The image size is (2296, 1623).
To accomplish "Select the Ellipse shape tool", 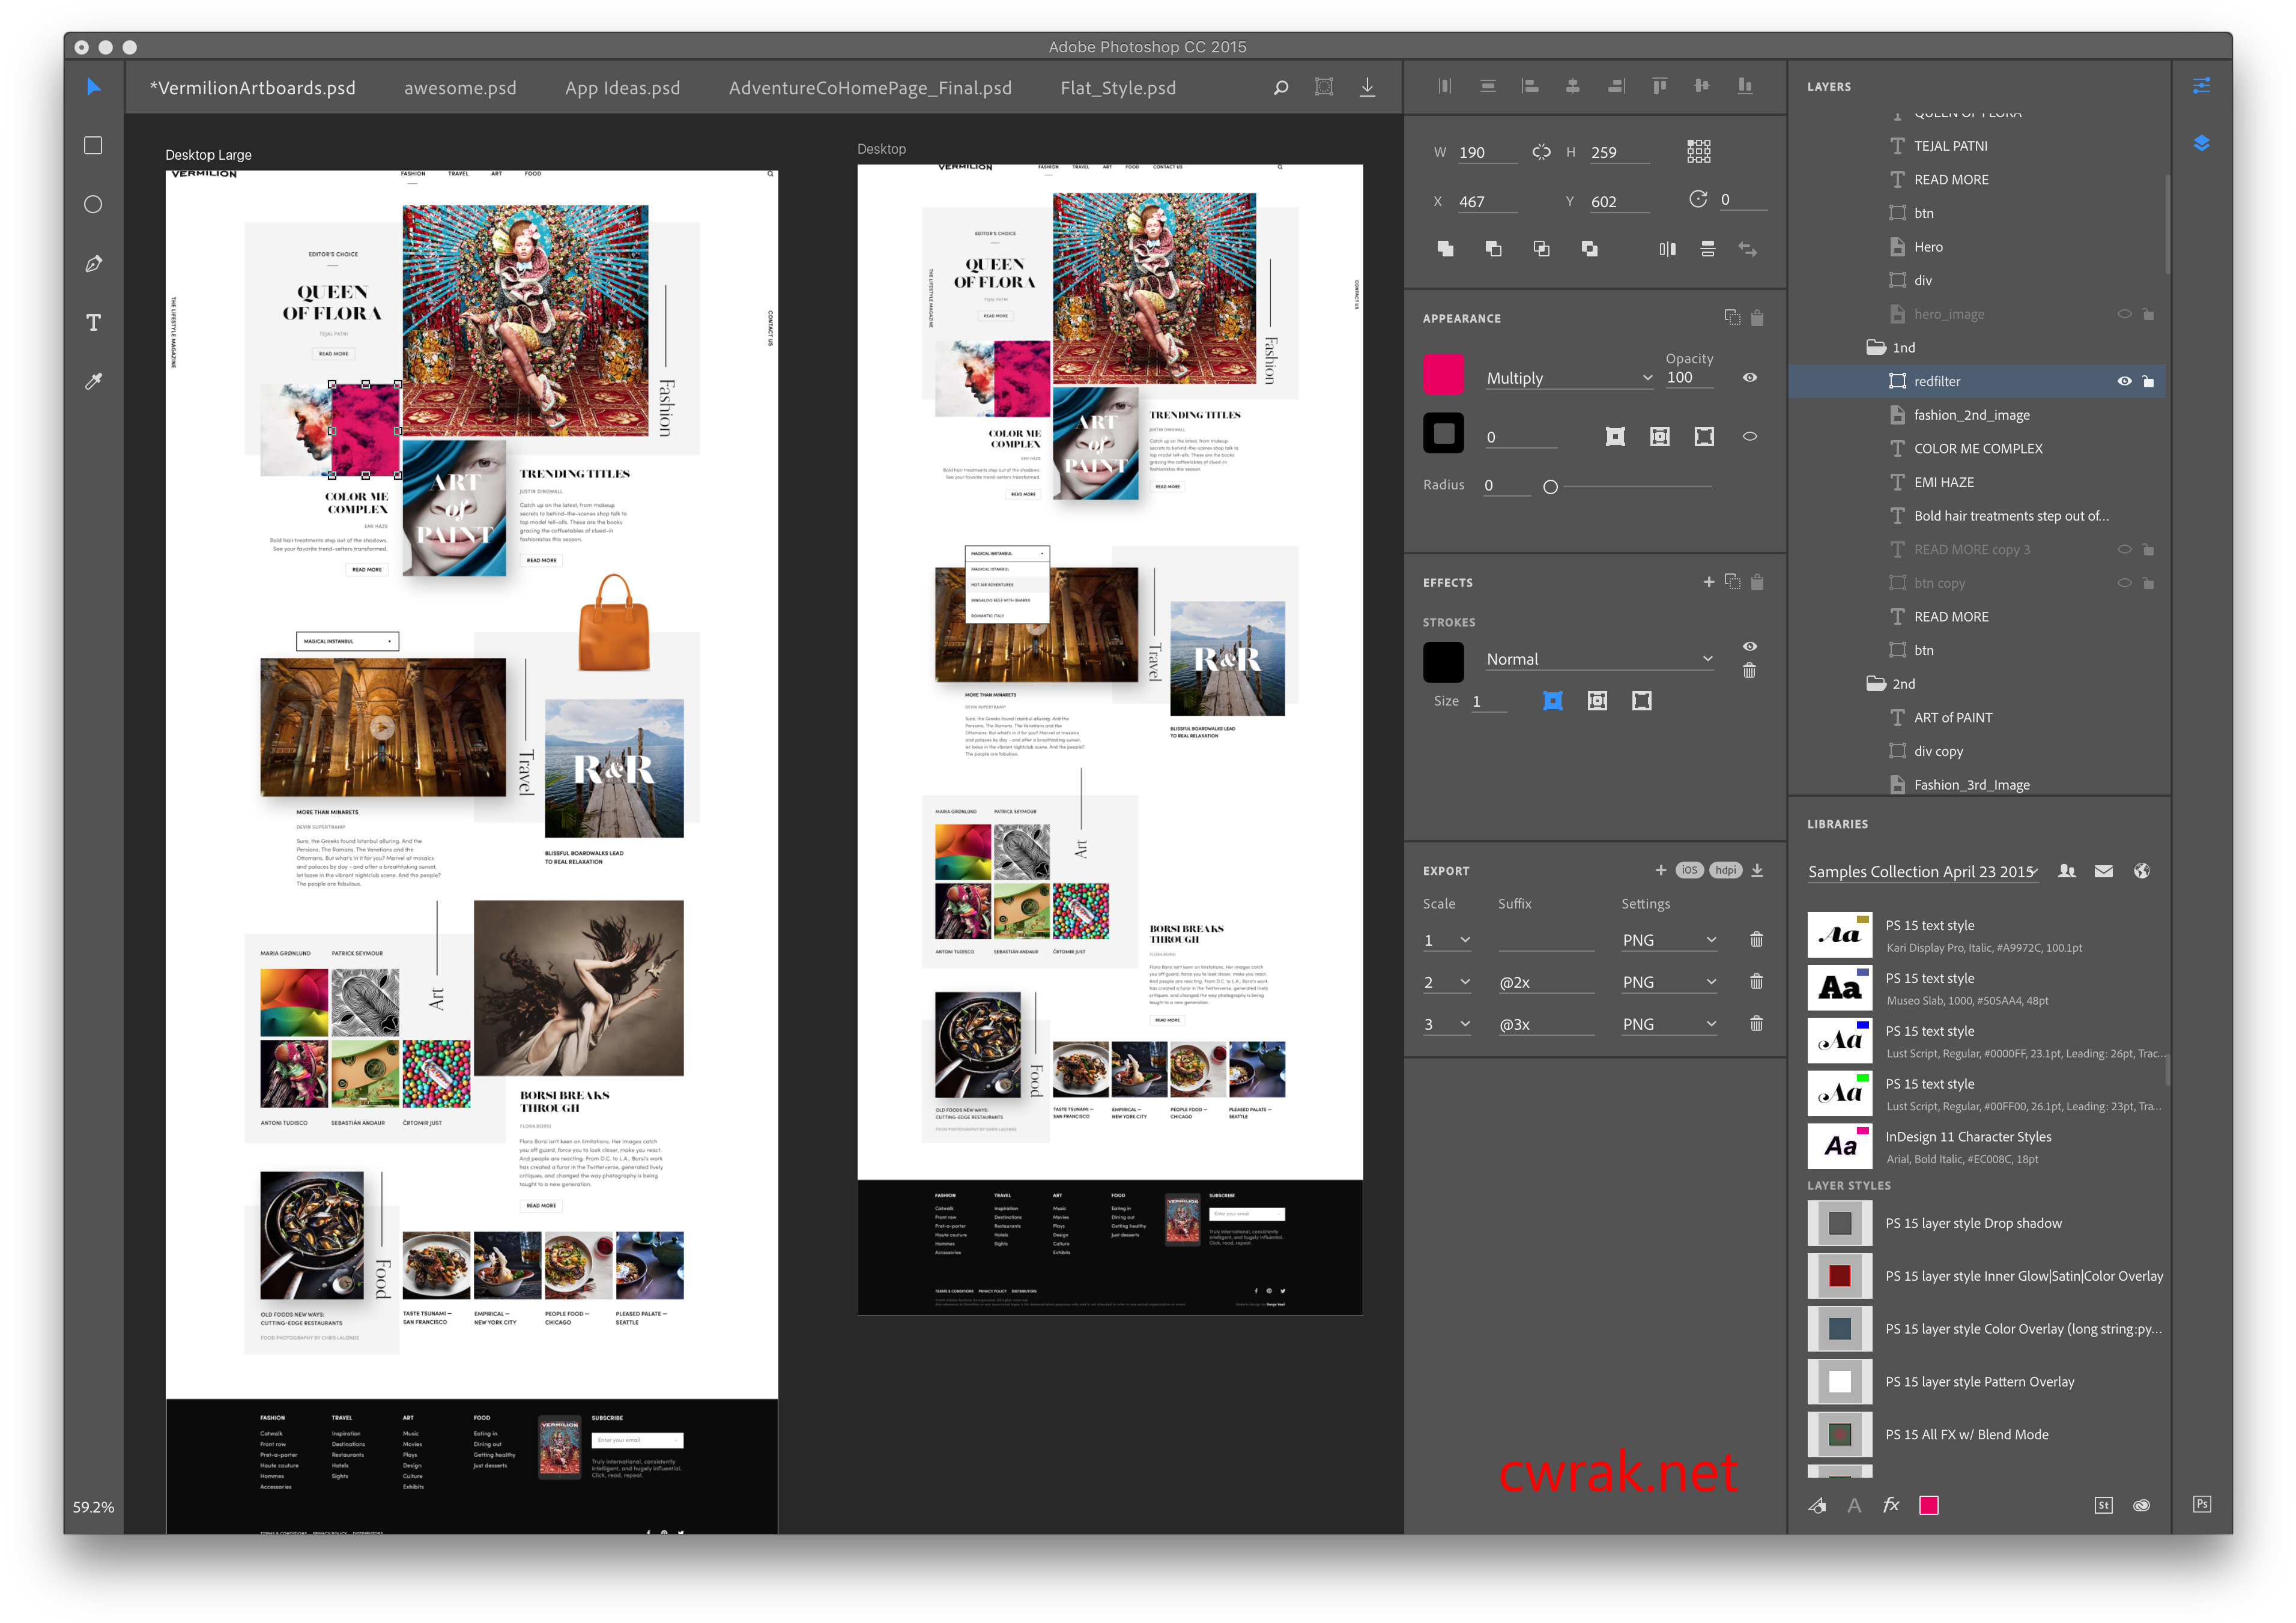I will (x=93, y=204).
